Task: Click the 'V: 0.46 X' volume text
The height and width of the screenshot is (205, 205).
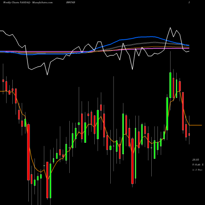Action: [198, 165]
